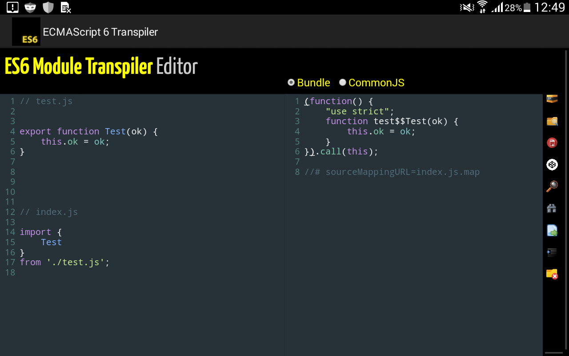Click 'this.ok = ok;' in left editor
Screen dimensions: 569x356
[75, 142]
